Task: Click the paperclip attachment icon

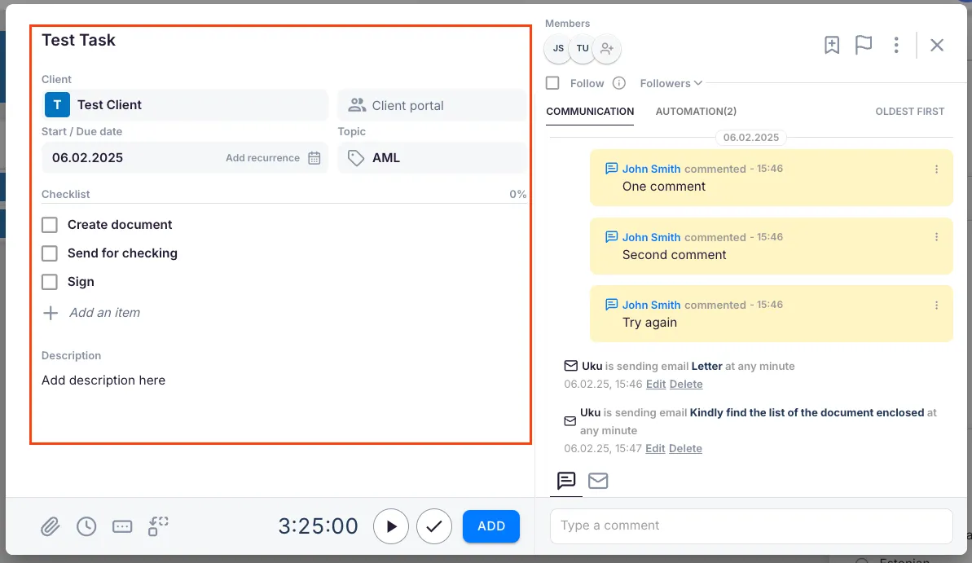Action: tap(51, 526)
